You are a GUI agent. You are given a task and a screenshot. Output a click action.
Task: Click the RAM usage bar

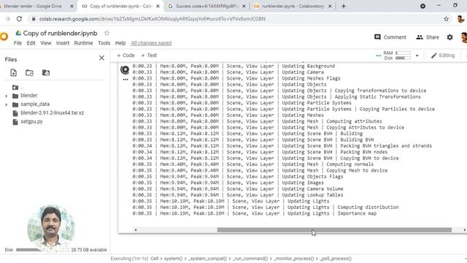point(403,53)
